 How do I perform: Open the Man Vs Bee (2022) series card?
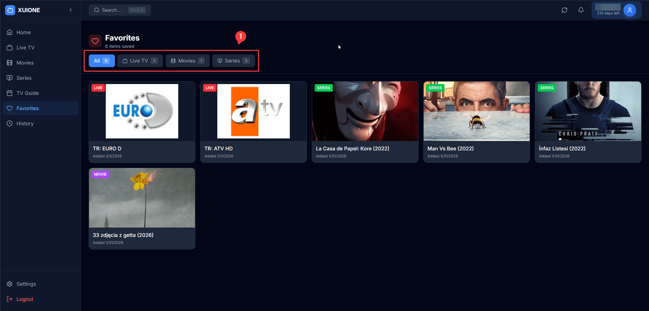(x=476, y=122)
